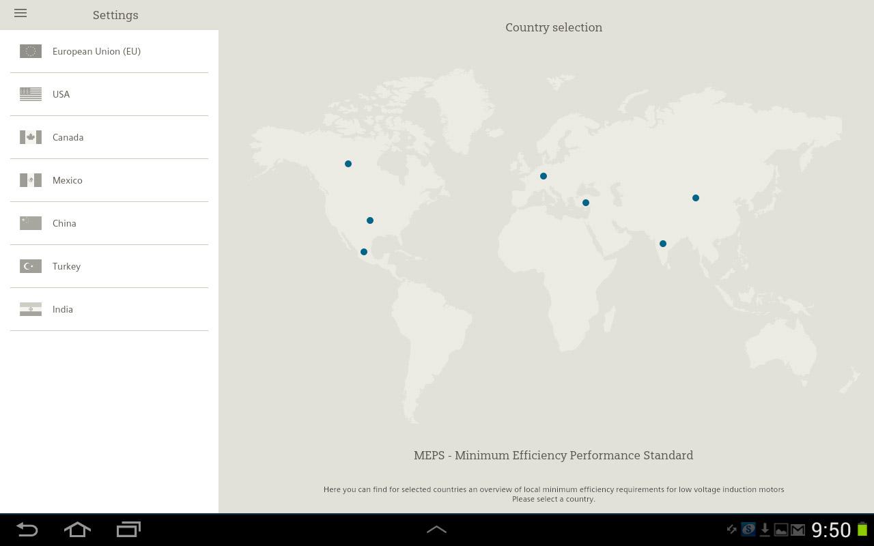Viewport: 874px width, 546px height.
Task: Click the Mexico flag icon
Action: tap(31, 180)
